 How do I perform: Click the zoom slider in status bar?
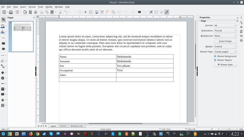click(229, 129)
